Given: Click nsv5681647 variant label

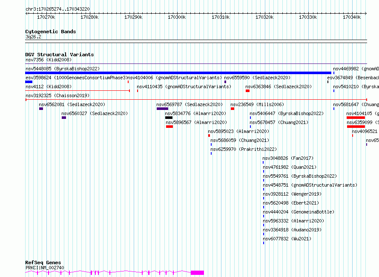Looking at the screenshot, I should pos(356,104).
